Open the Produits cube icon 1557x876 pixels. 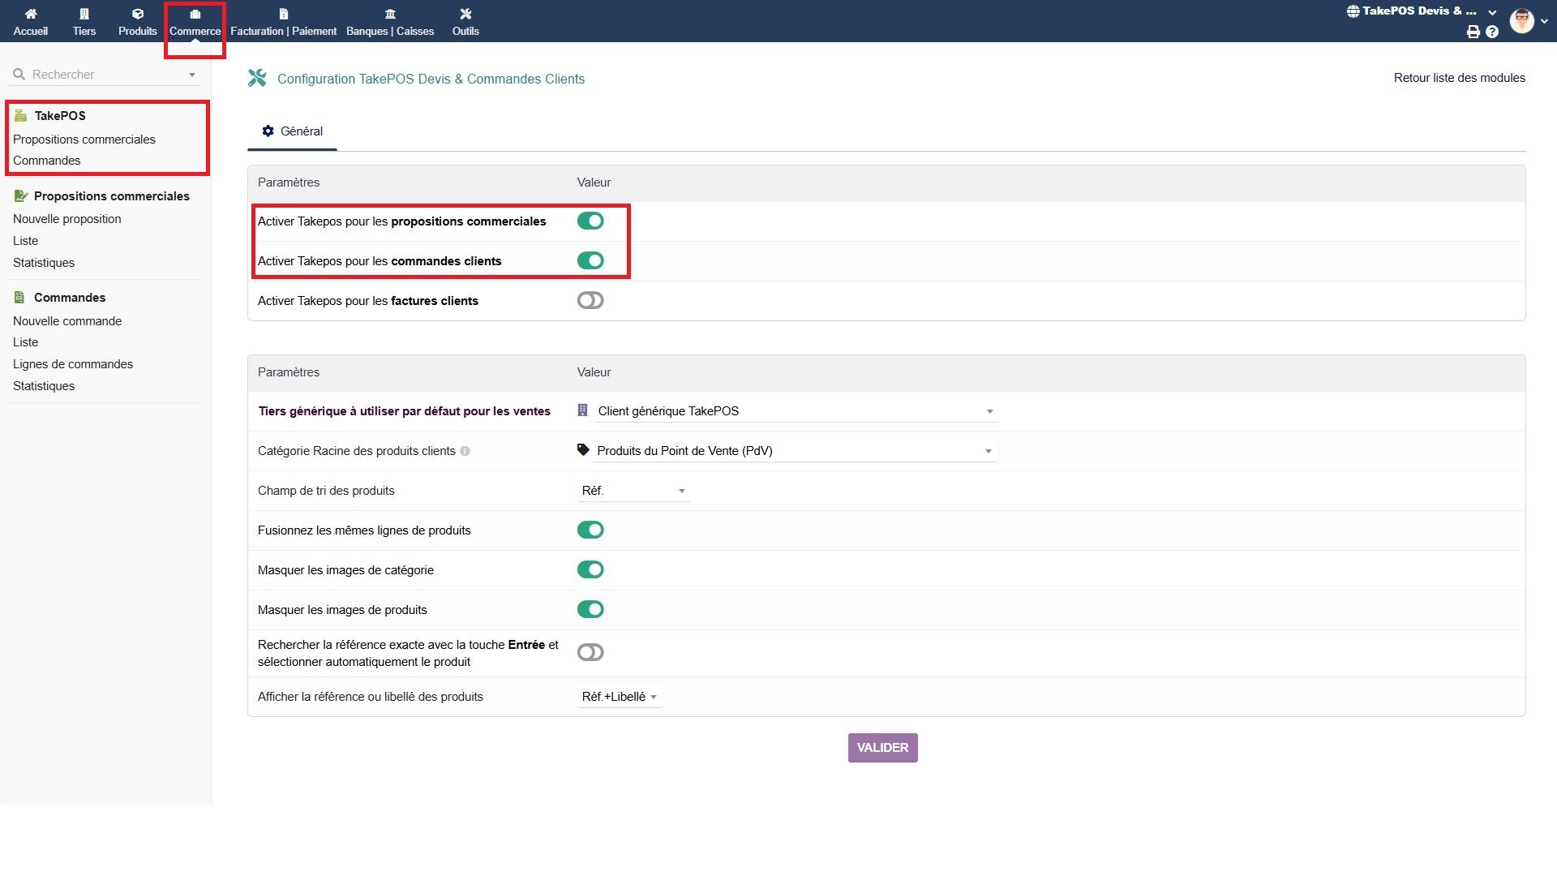(x=138, y=14)
